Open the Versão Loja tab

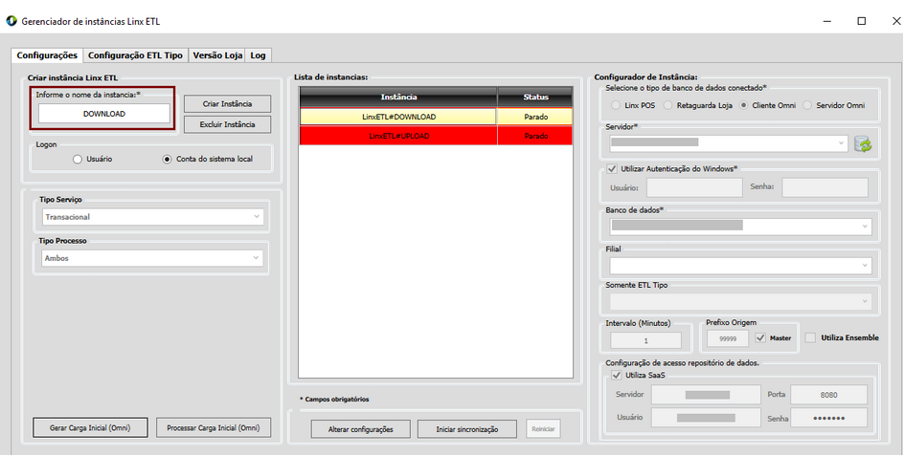217,55
